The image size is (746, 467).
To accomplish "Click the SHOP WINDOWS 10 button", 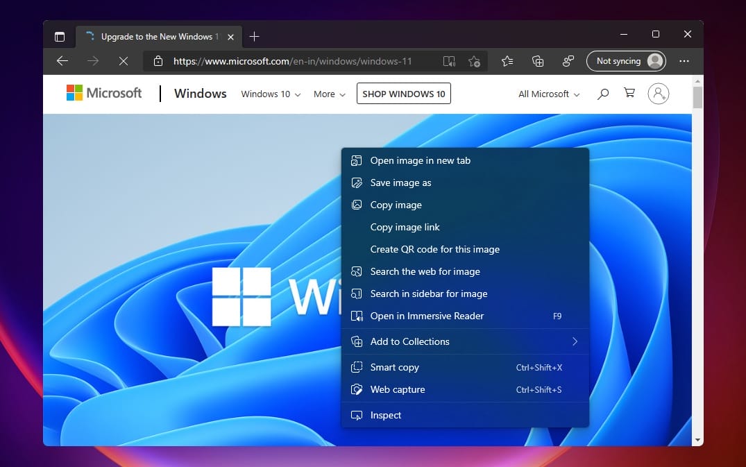I will pyautogui.click(x=403, y=93).
